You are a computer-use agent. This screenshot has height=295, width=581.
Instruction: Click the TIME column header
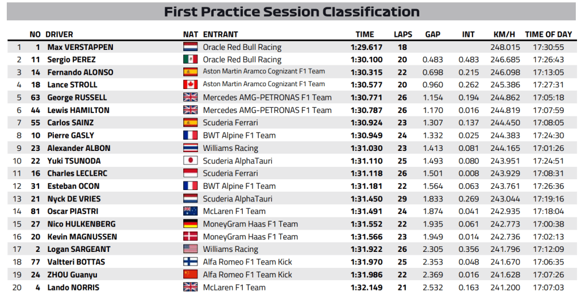click(365, 34)
